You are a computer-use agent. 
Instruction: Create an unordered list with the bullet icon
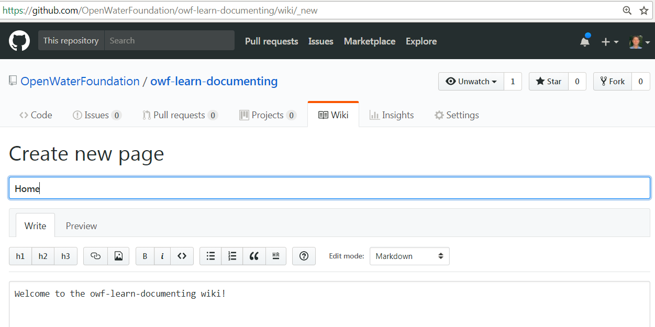tap(210, 256)
